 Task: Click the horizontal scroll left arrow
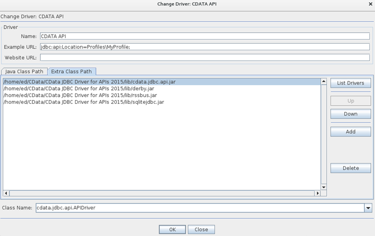pos(6,193)
